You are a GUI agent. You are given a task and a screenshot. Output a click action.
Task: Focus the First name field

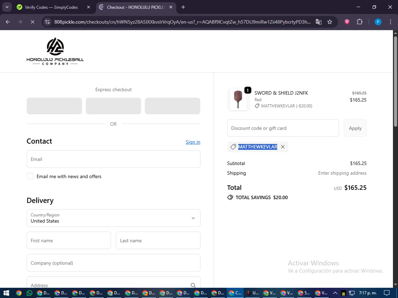click(x=69, y=241)
